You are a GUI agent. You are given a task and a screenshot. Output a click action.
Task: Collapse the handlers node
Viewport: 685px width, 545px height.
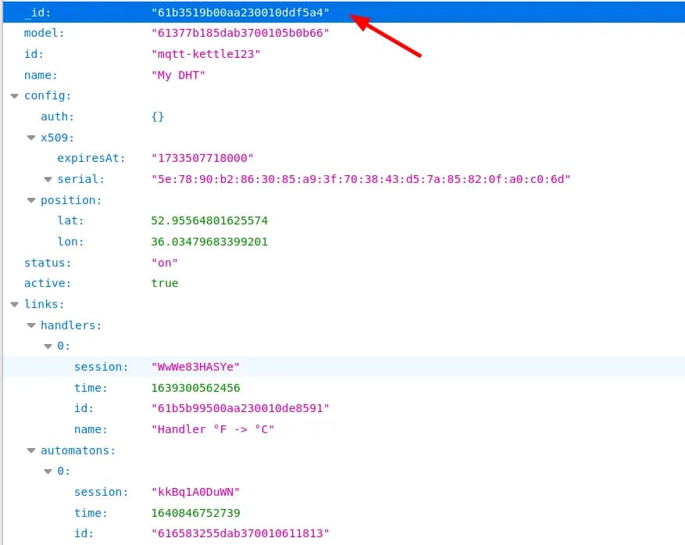point(31,325)
